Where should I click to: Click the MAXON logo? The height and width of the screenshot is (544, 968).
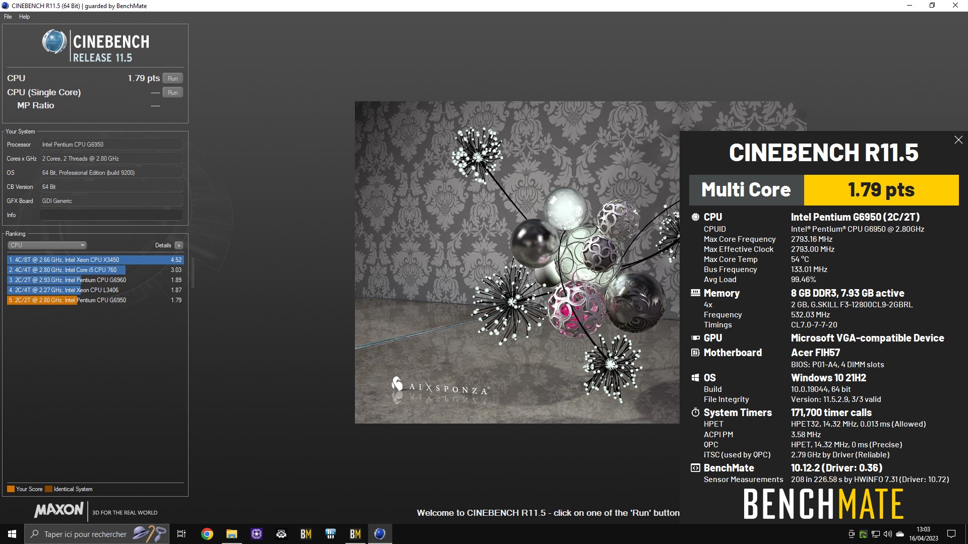pyautogui.click(x=59, y=510)
